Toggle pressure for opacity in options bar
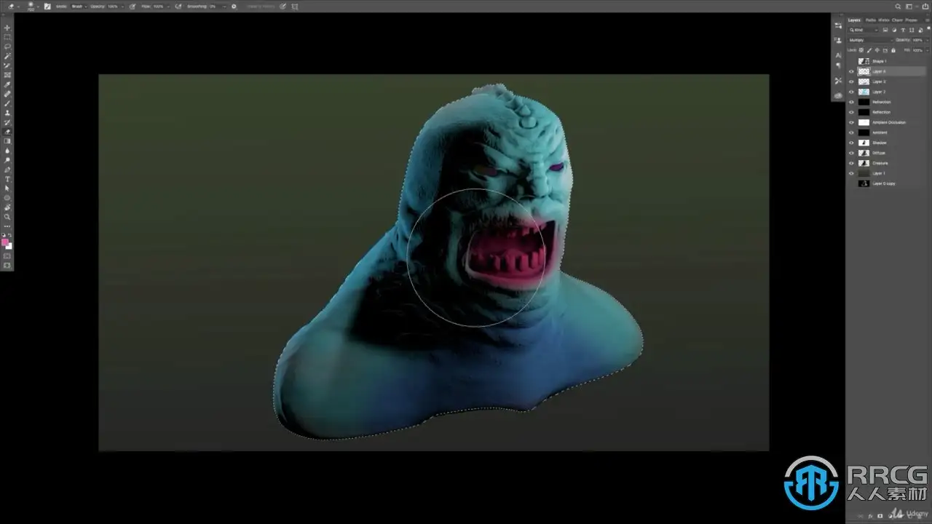The width and height of the screenshot is (932, 524). pyautogui.click(x=133, y=6)
